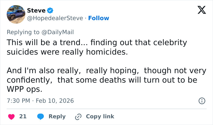
Task: Follow the HopedealerSteve account
Action: tap(99, 18)
